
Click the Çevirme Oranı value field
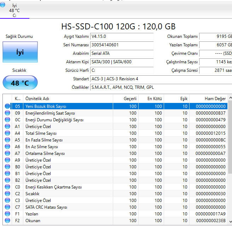(216, 53)
